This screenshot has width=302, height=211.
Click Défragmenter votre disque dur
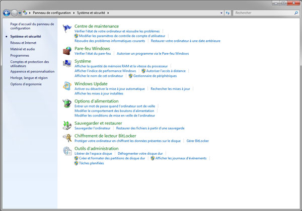pos(140,154)
